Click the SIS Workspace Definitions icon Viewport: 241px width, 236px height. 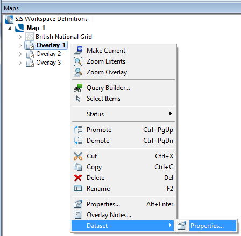pos(9,19)
